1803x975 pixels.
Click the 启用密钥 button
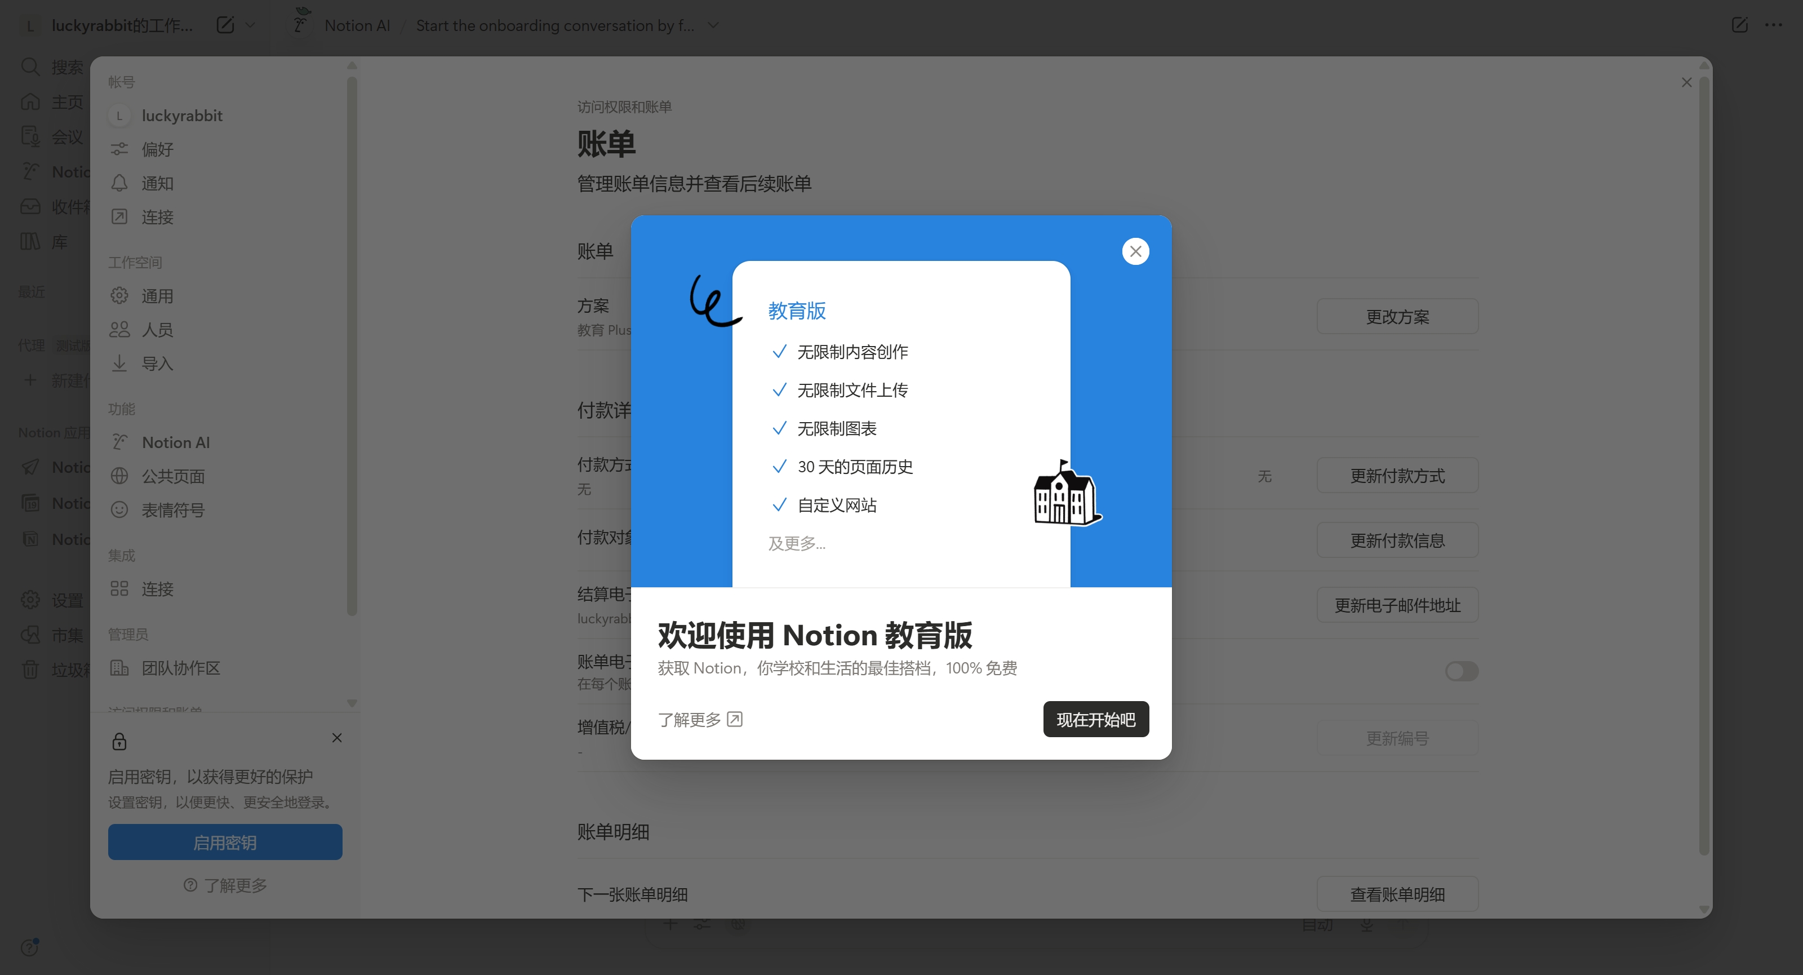click(225, 842)
